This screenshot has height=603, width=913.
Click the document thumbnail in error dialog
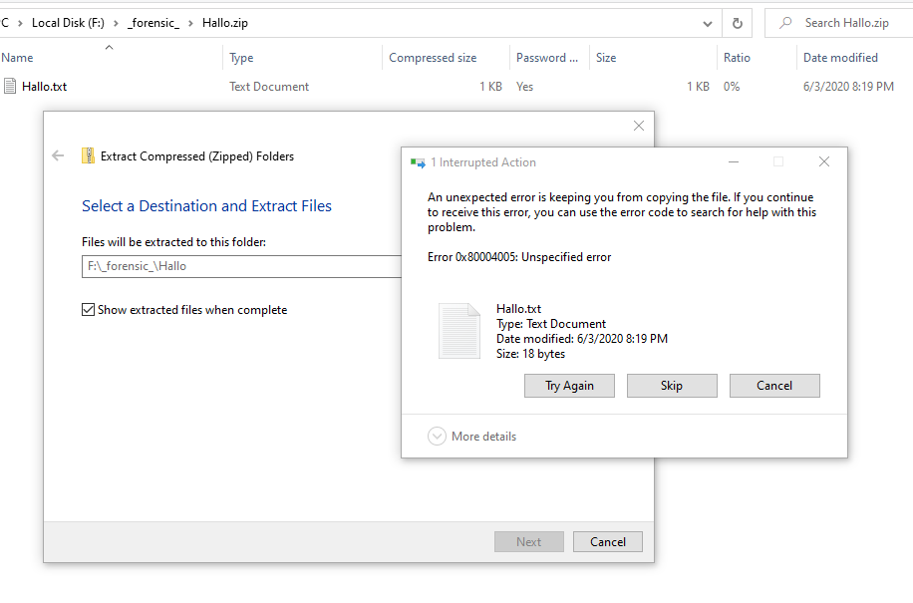(459, 331)
